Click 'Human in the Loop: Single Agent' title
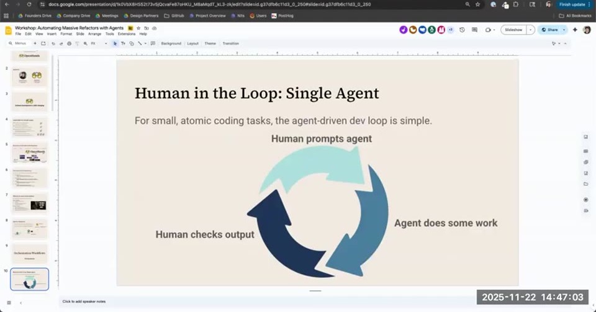596x312 pixels. point(257,94)
